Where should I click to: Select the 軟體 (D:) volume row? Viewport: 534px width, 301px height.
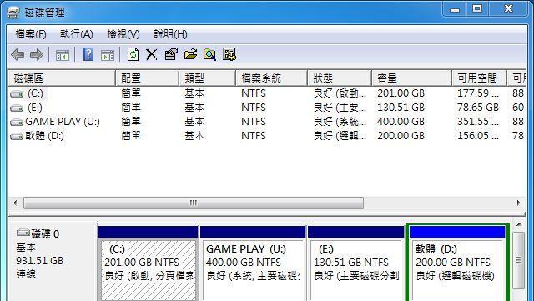267,136
